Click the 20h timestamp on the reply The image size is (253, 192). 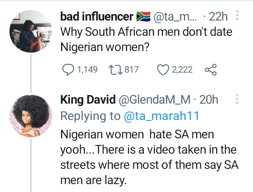click(x=209, y=99)
